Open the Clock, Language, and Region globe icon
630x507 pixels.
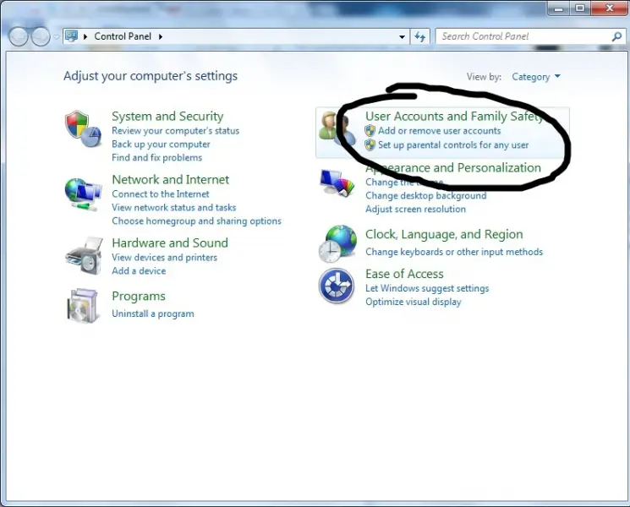click(337, 243)
